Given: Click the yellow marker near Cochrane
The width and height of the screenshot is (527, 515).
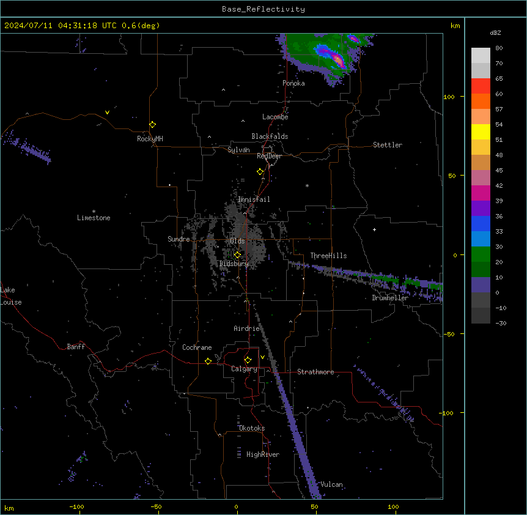Looking at the screenshot, I should 208,361.
